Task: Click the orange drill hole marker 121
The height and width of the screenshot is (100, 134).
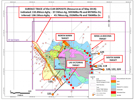Action: click(53, 94)
